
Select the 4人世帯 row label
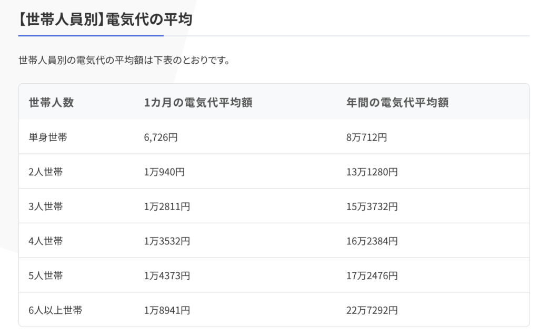click(46, 241)
